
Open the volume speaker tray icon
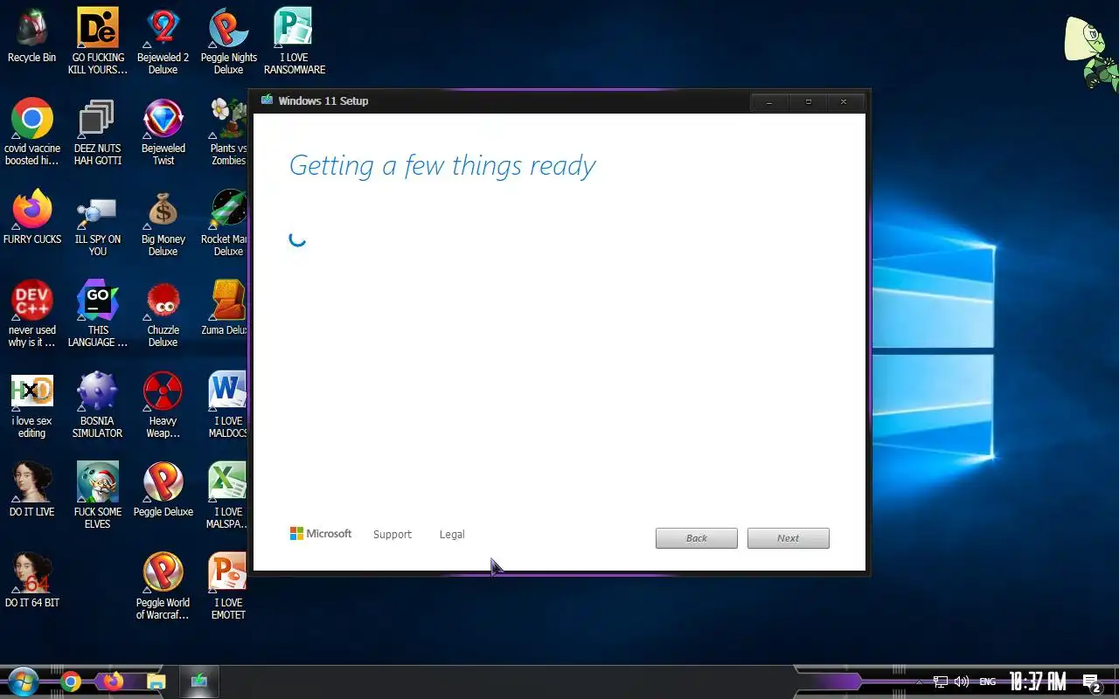(962, 682)
